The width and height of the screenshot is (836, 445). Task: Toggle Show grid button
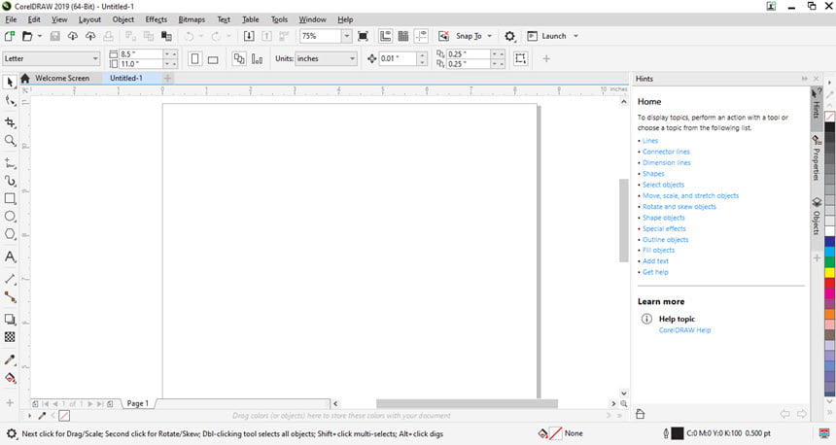click(403, 36)
